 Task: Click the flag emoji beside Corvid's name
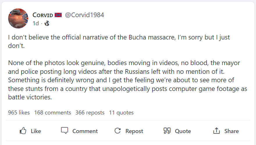point(58,15)
